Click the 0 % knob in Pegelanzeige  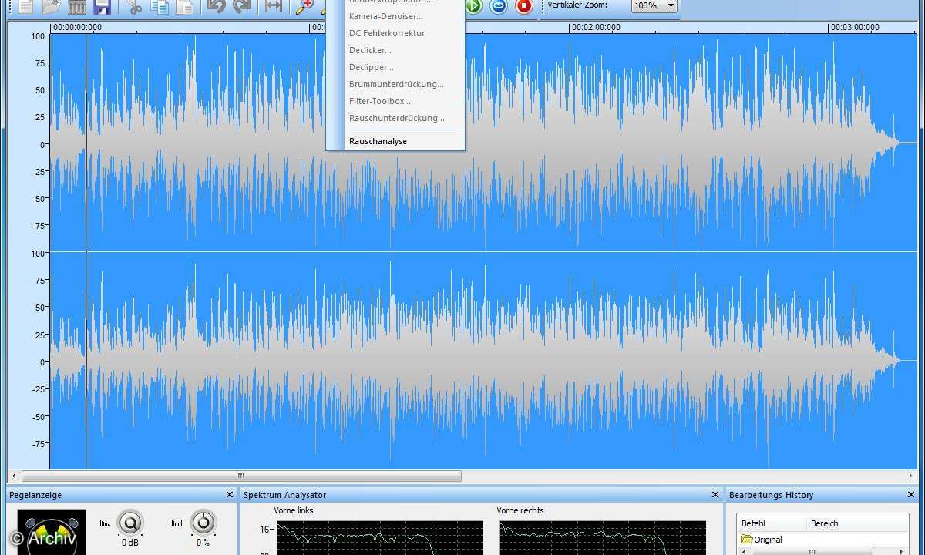(x=203, y=523)
